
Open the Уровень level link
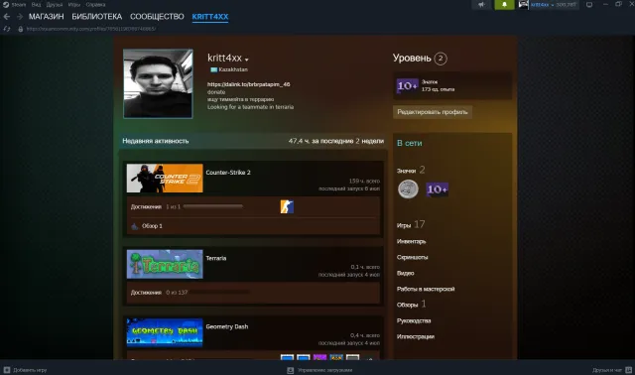click(x=412, y=58)
